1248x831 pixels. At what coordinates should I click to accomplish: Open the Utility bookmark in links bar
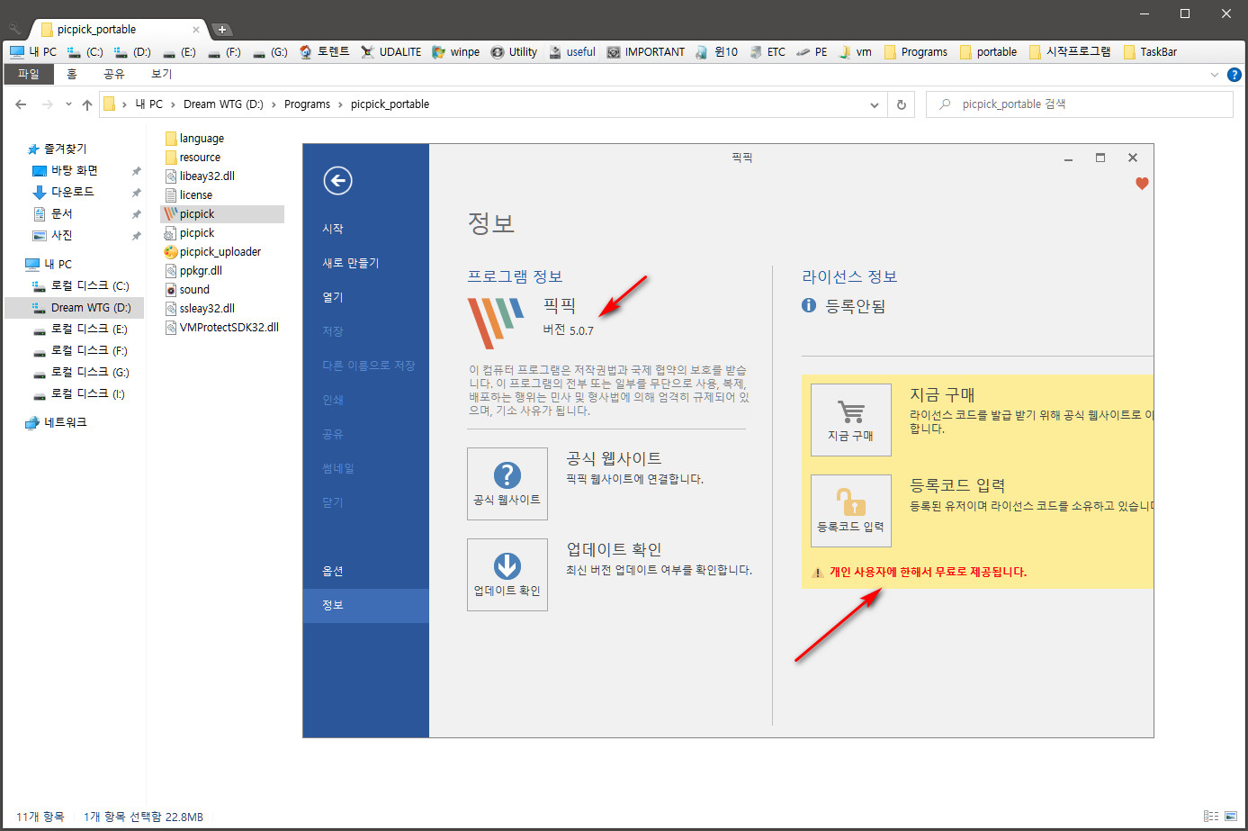point(514,52)
